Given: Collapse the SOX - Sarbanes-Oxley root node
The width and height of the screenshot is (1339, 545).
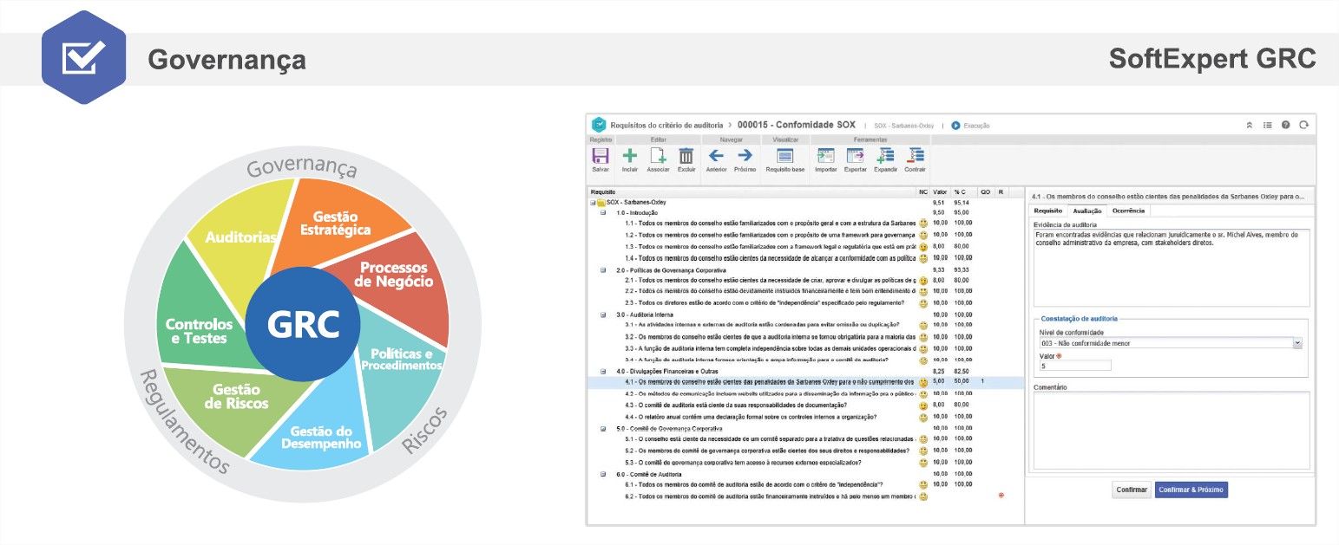Looking at the screenshot, I should pos(594,202).
